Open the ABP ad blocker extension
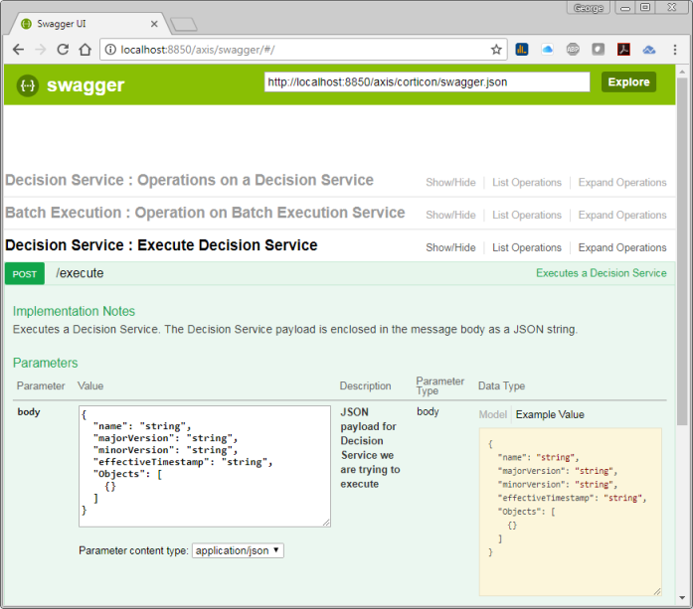The image size is (693, 609). coord(573,49)
